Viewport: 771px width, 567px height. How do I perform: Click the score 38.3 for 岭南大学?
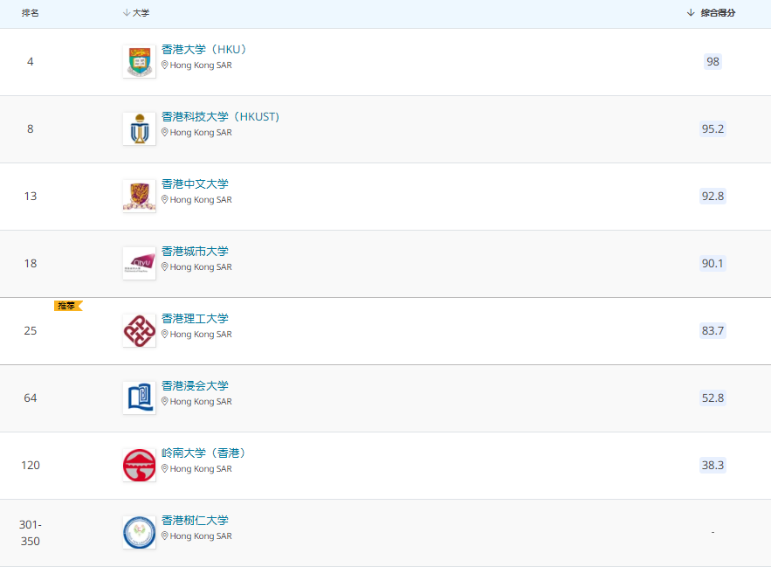[713, 465]
